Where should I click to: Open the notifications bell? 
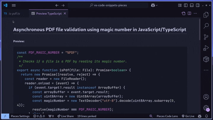pos(206,116)
